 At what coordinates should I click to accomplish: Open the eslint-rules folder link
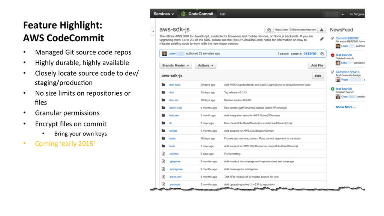175,108
